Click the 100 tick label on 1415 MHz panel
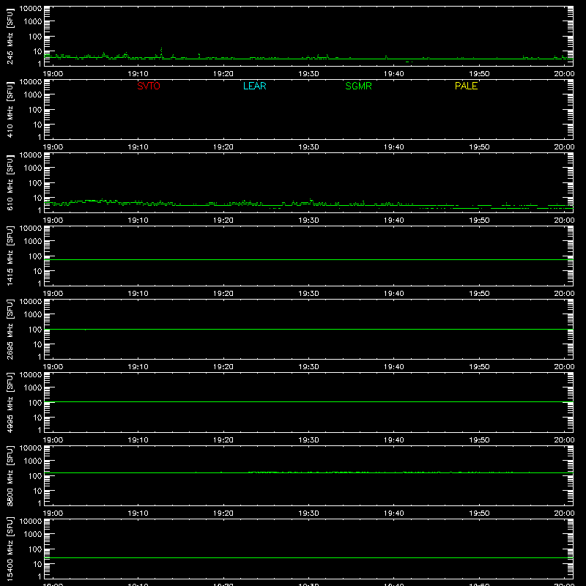Viewport: 586px width, 586px height. pyautogui.click(x=35, y=256)
